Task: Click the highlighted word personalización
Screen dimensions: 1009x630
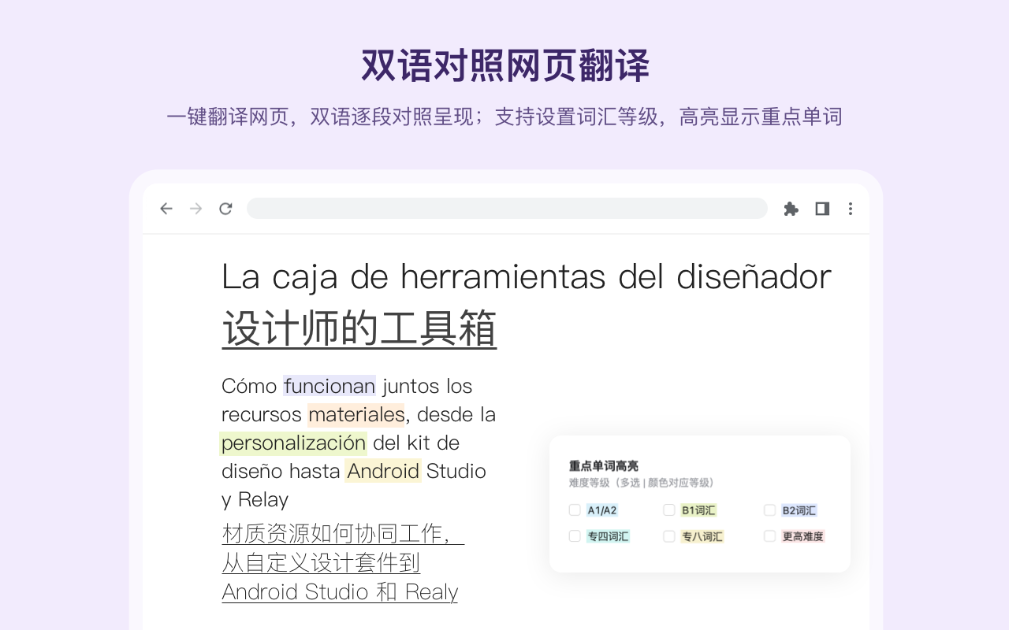Action: 292,443
